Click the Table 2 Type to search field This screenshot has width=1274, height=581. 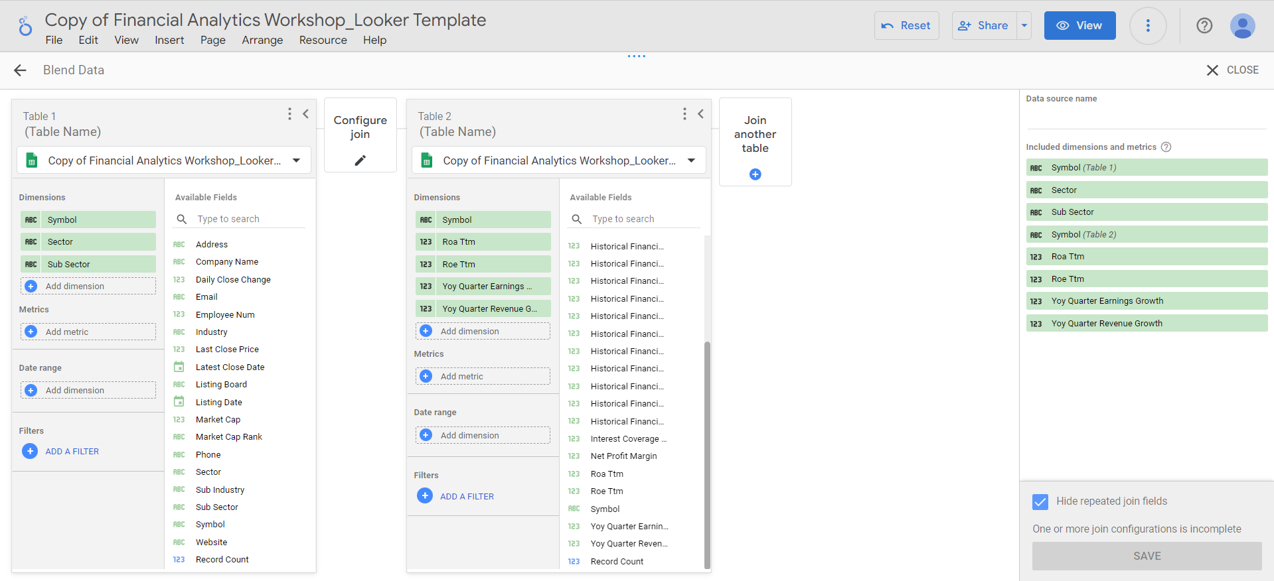645,219
